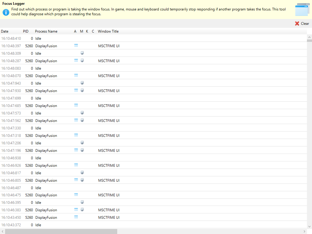Click the mouse icon in the 16:10:47:930 row
The image size is (312, 234).
pos(82,90)
